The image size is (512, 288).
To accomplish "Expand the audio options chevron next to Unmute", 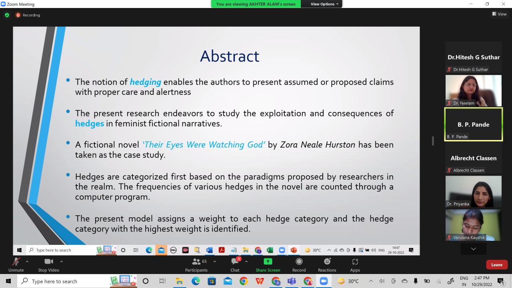I will tap(27, 261).
